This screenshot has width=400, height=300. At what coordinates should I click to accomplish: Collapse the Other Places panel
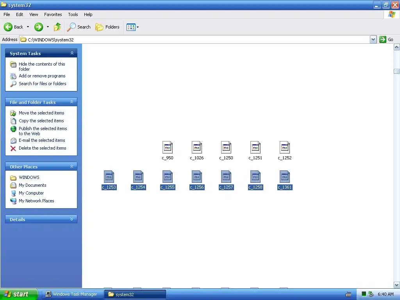click(x=72, y=166)
